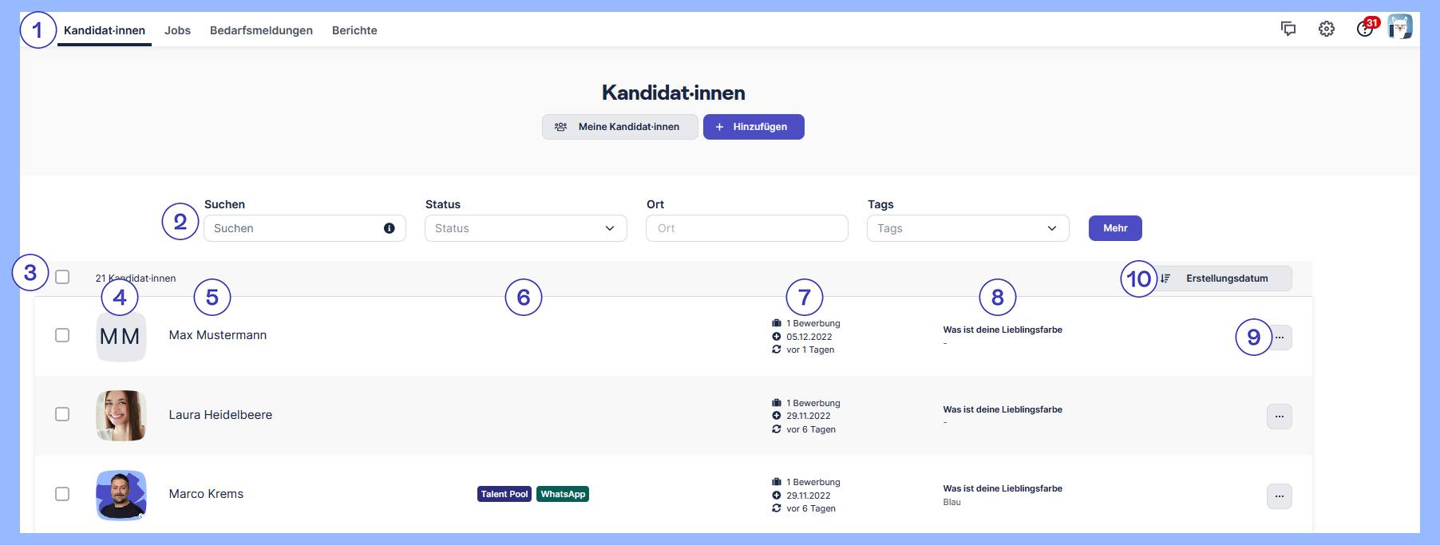Image resolution: width=1440 pixels, height=545 pixels.
Task: Open the Tags dropdown filter
Action: click(967, 228)
